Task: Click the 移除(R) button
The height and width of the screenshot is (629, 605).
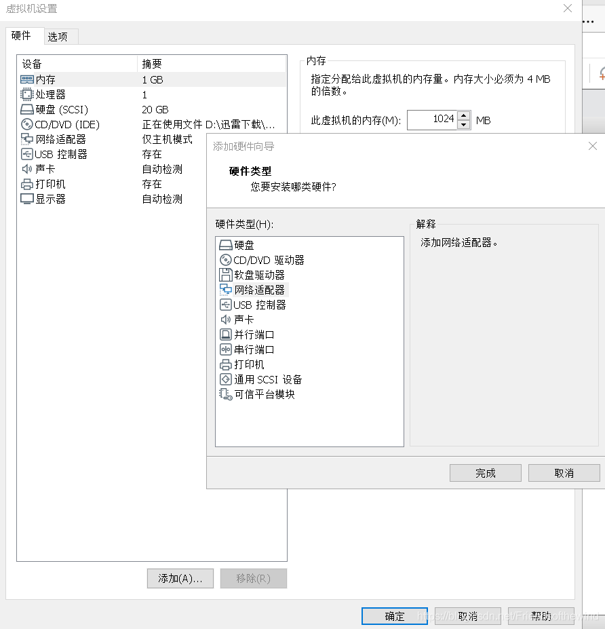Action: tap(254, 578)
